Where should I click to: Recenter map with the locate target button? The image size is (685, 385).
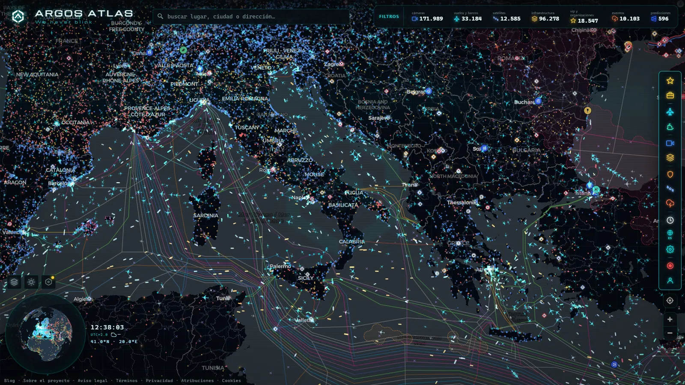click(670, 301)
